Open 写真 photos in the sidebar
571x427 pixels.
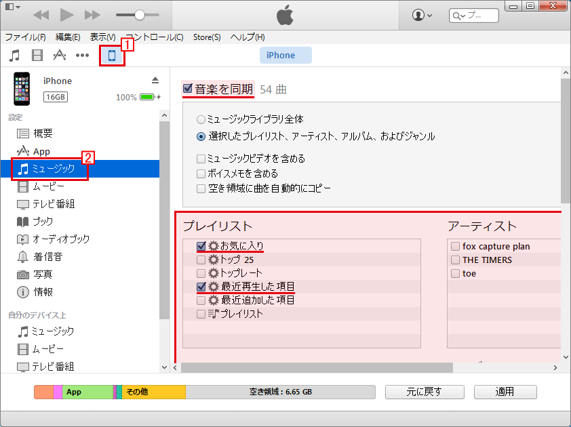point(80,274)
